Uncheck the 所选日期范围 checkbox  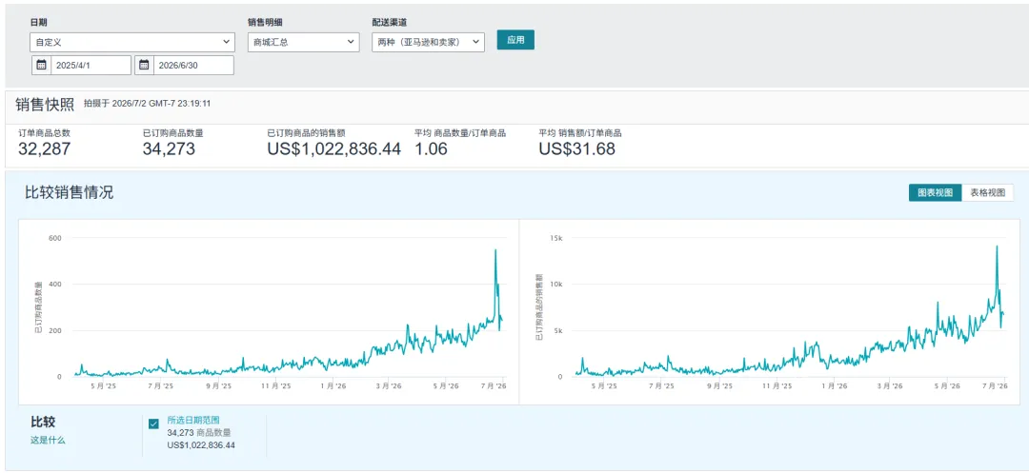pyautogui.click(x=153, y=424)
